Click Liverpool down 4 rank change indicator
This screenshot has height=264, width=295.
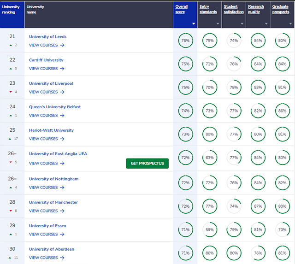13,92
